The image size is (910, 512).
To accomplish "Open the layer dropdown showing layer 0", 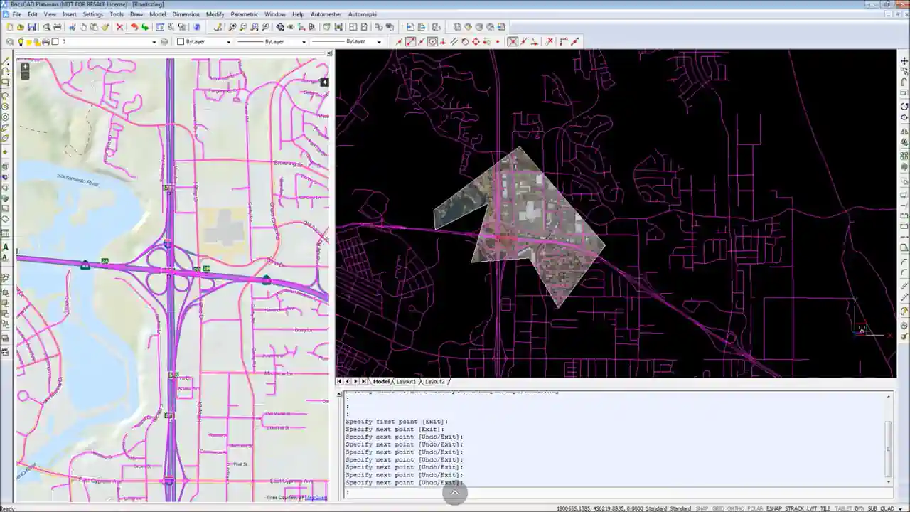I will click(x=154, y=41).
